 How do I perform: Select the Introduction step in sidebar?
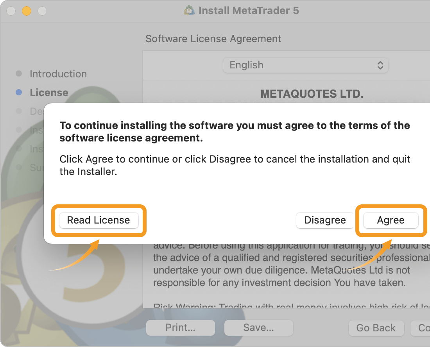58,74
